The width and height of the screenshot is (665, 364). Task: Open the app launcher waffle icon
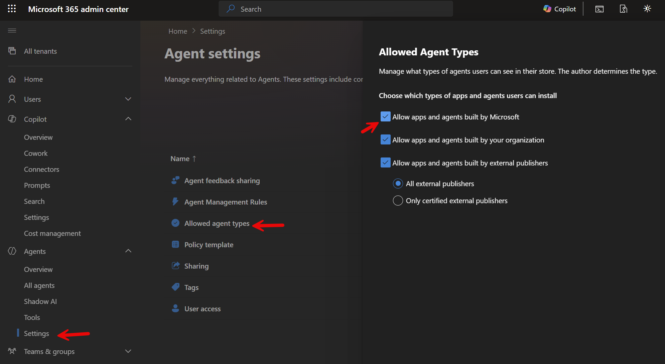pyautogui.click(x=12, y=9)
